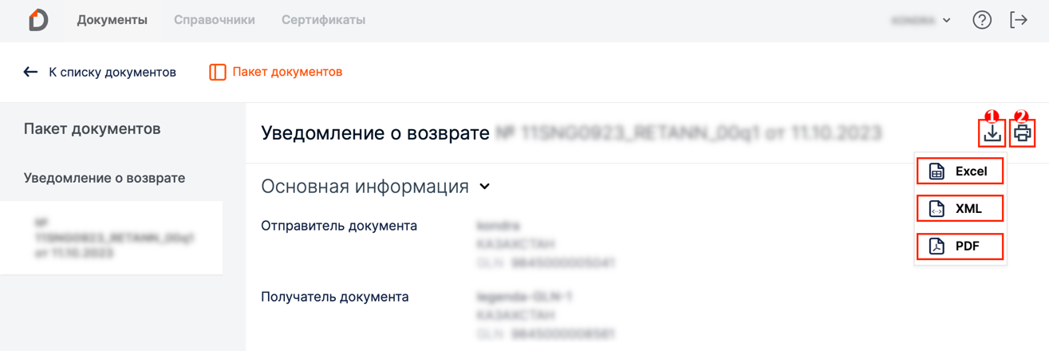1049x351 pixels.
Task: Click the Пакет документов orange link
Action: [x=287, y=72]
